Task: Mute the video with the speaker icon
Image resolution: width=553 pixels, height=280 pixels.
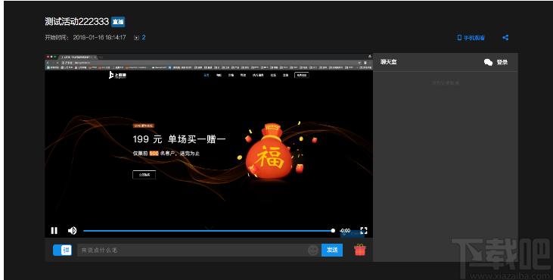Action: pyautogui.click(x=73, y=231)
